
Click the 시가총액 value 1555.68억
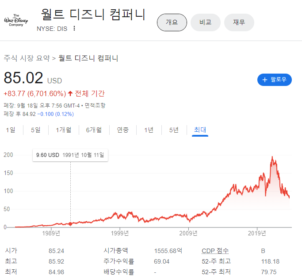[x=168, y=251]
